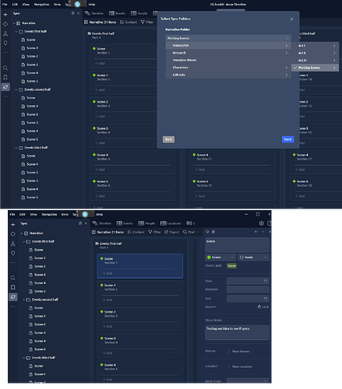
Task: Click the highlighted sync icon in the lower window sidebar
Action: pos(13,297)
